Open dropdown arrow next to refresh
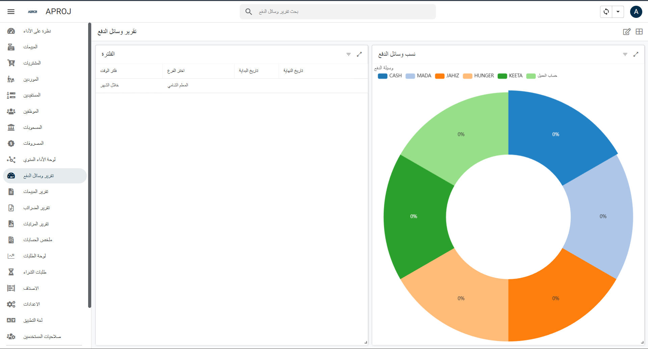Image resolution: width=648 pixels, height=349 pixels. pos(618,11)
